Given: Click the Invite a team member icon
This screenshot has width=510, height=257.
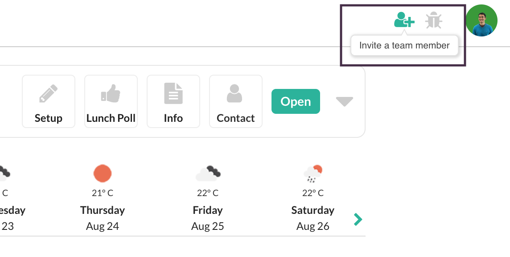Looking at the screenshot, I should [x=404, y=20].
